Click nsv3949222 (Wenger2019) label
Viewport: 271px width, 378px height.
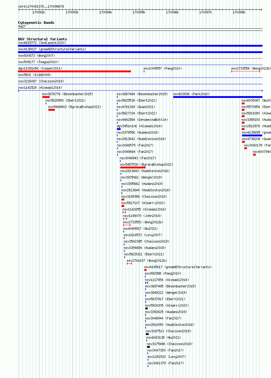pyautogui.click(x=166, y=293)
